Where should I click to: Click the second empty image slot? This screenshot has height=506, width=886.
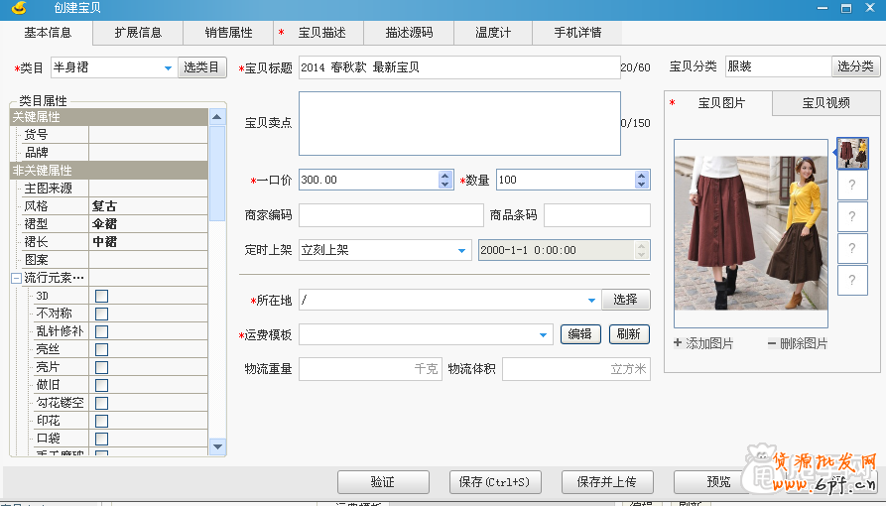[x=852, y=216]
